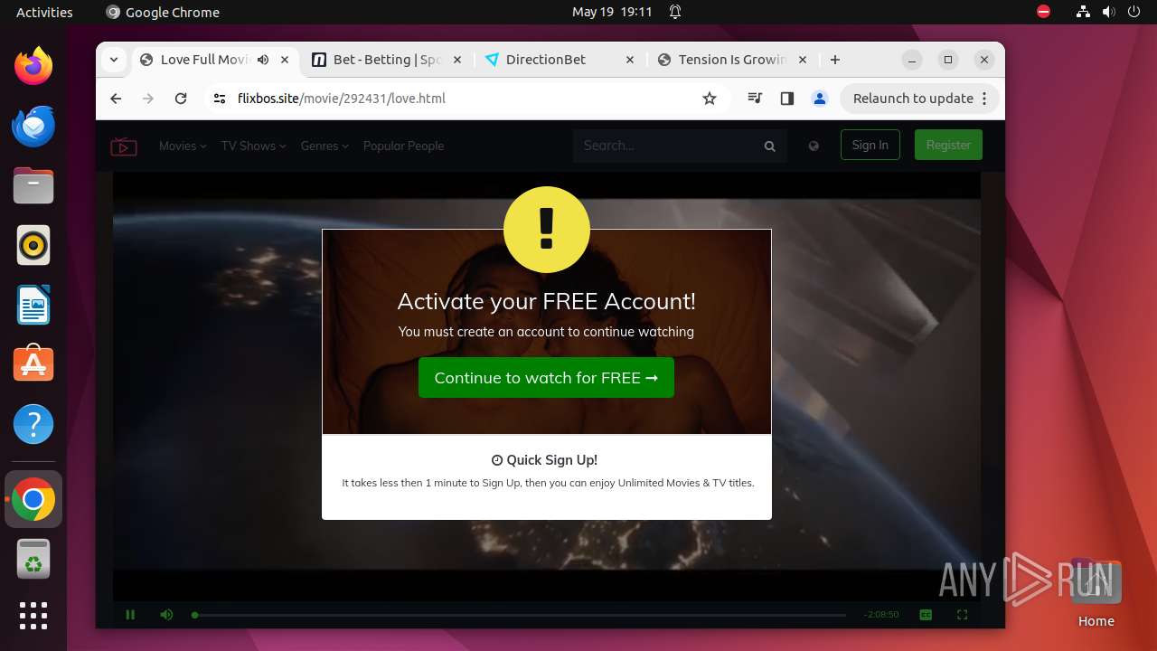Expand the Movies dropdown menu
Screen dimensions: 1157x651
183,146
